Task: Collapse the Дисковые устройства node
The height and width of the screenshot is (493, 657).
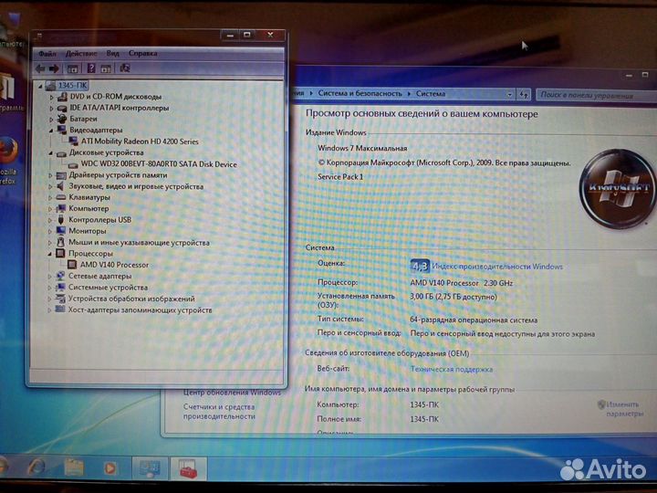Action: (x=51, y=153)
